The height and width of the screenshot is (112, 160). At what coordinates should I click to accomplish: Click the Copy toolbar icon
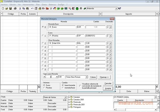click(x=24, y=8)
